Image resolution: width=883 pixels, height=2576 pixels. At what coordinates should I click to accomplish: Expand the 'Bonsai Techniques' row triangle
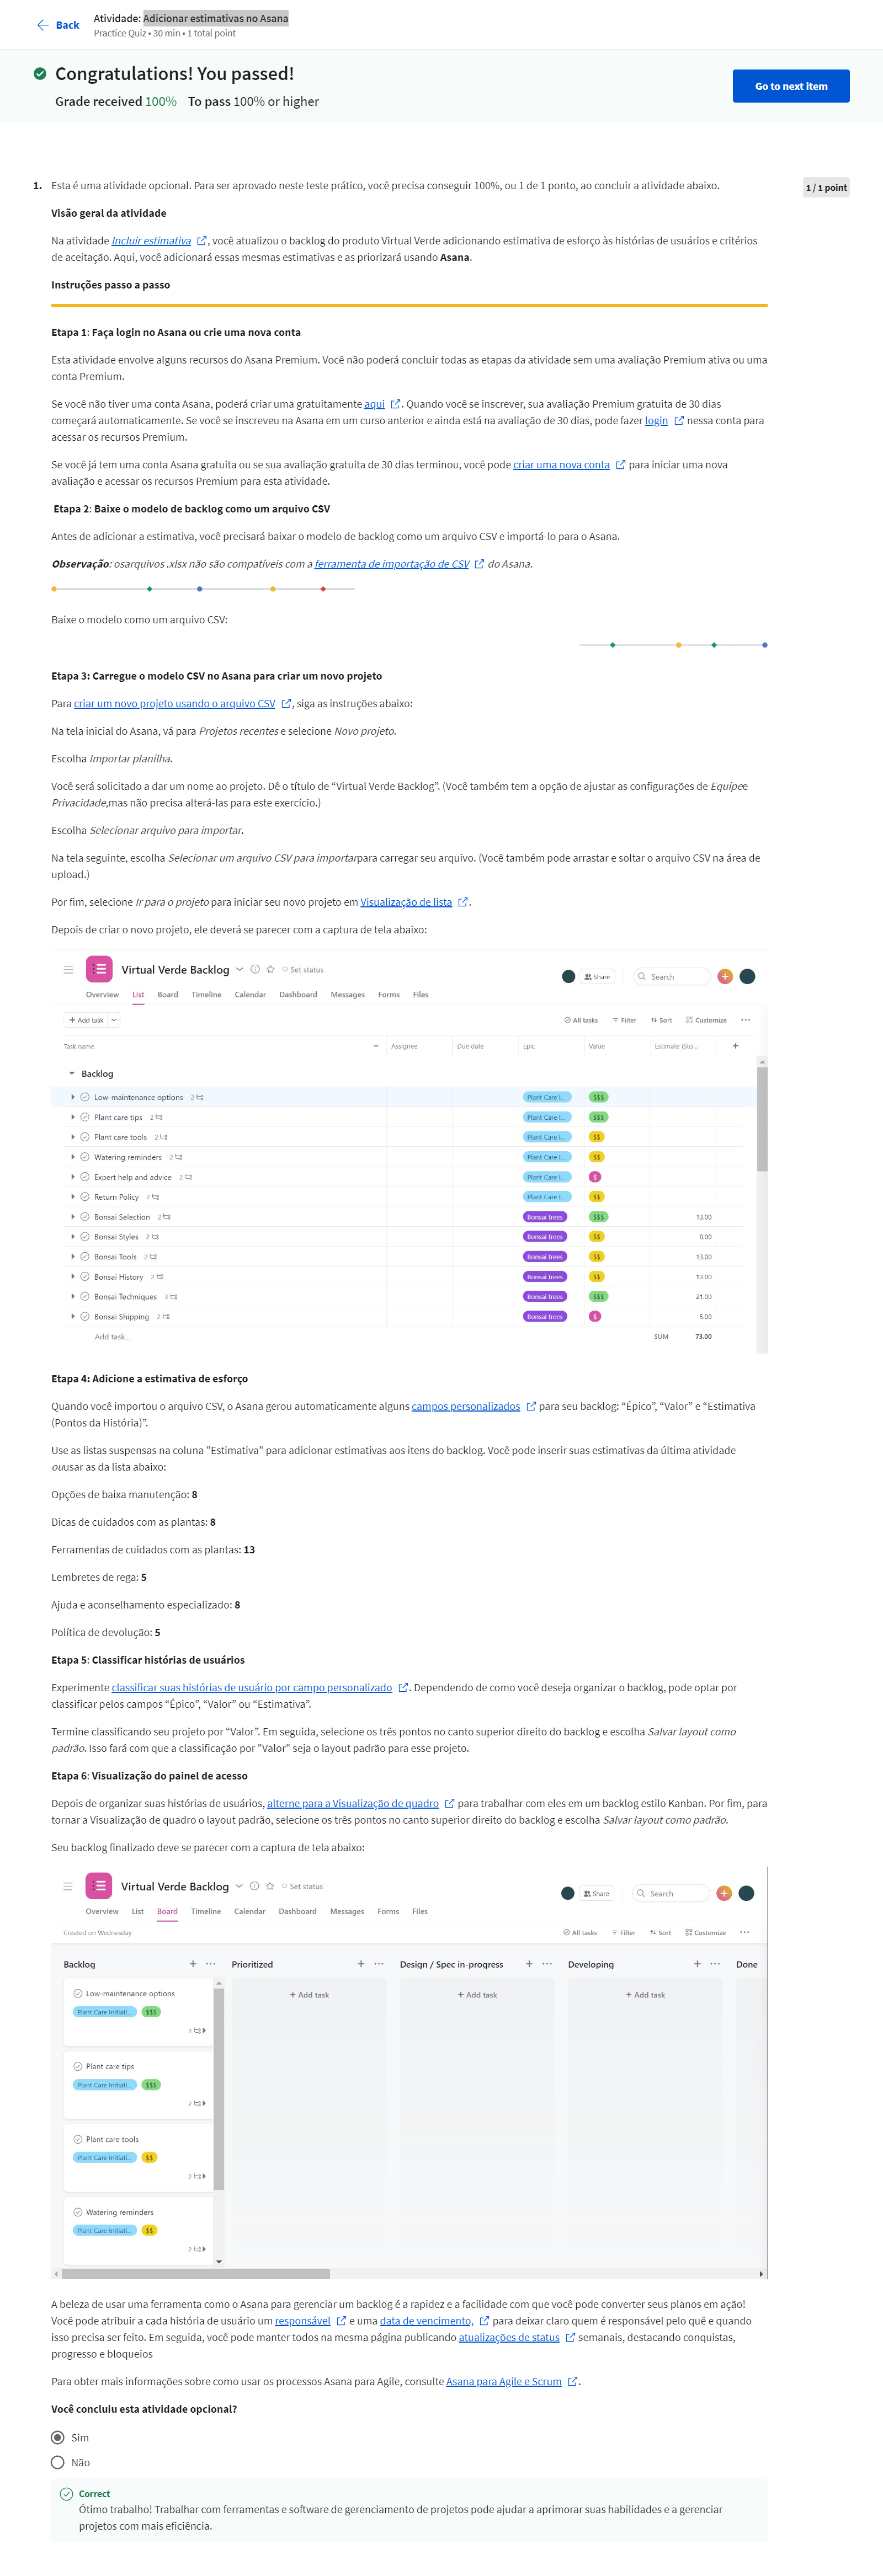tap(73, 1296)
